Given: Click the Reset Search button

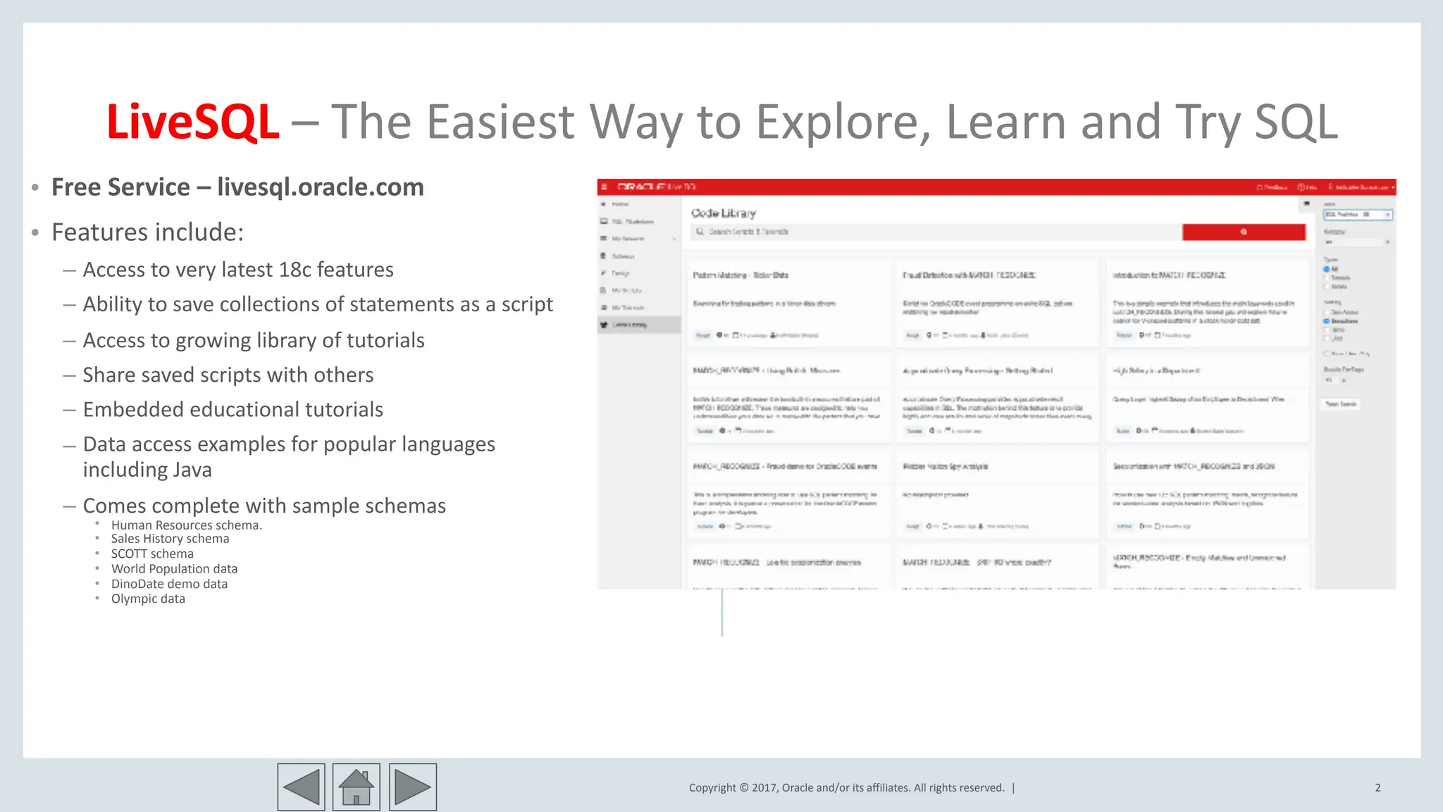Looking at the screenshot, I should [x=1340, y=404].
